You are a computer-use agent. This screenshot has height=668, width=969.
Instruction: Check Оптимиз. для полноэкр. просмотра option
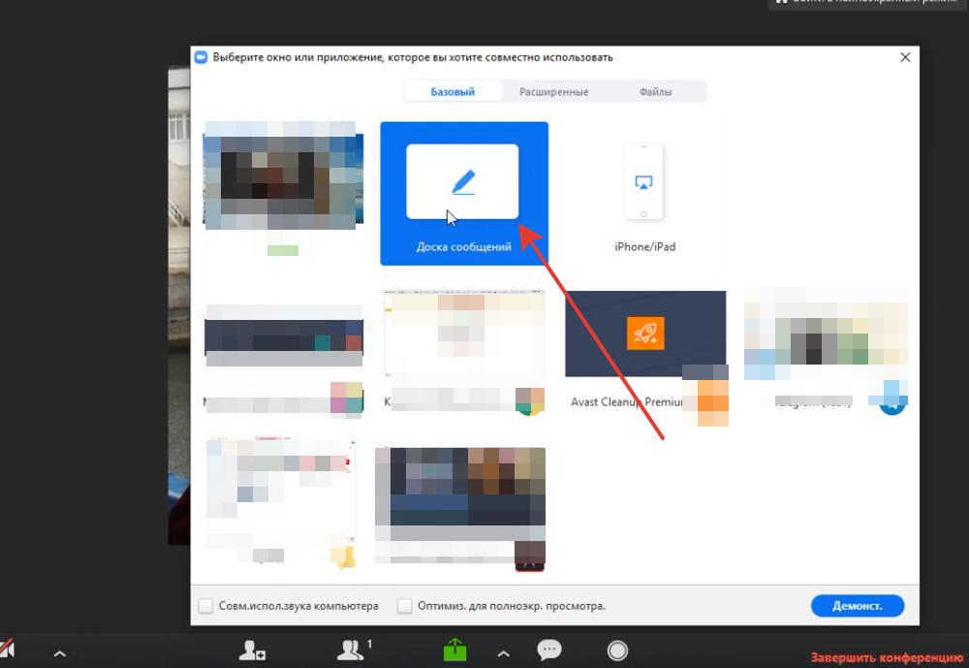pos(405,606)
